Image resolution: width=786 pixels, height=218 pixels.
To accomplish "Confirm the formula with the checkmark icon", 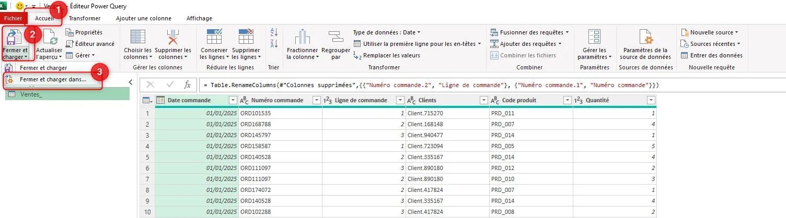I will pos(170,84).
